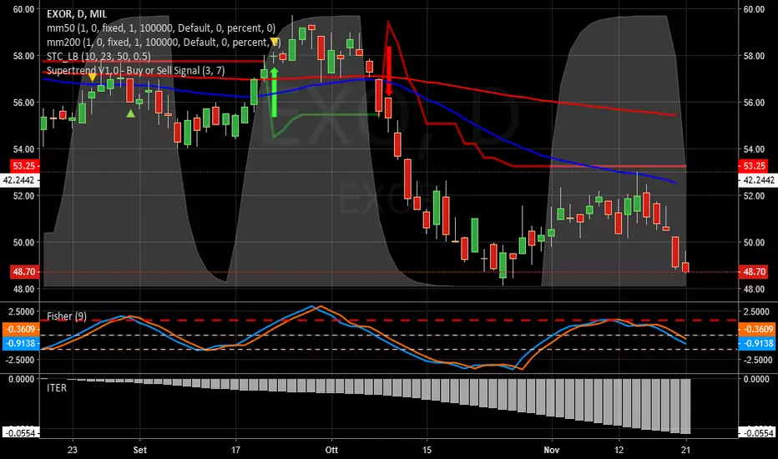This screenshot has width=778, height=459.
Task: Click the green up triangle marker near Set
Action: point(130,113)
